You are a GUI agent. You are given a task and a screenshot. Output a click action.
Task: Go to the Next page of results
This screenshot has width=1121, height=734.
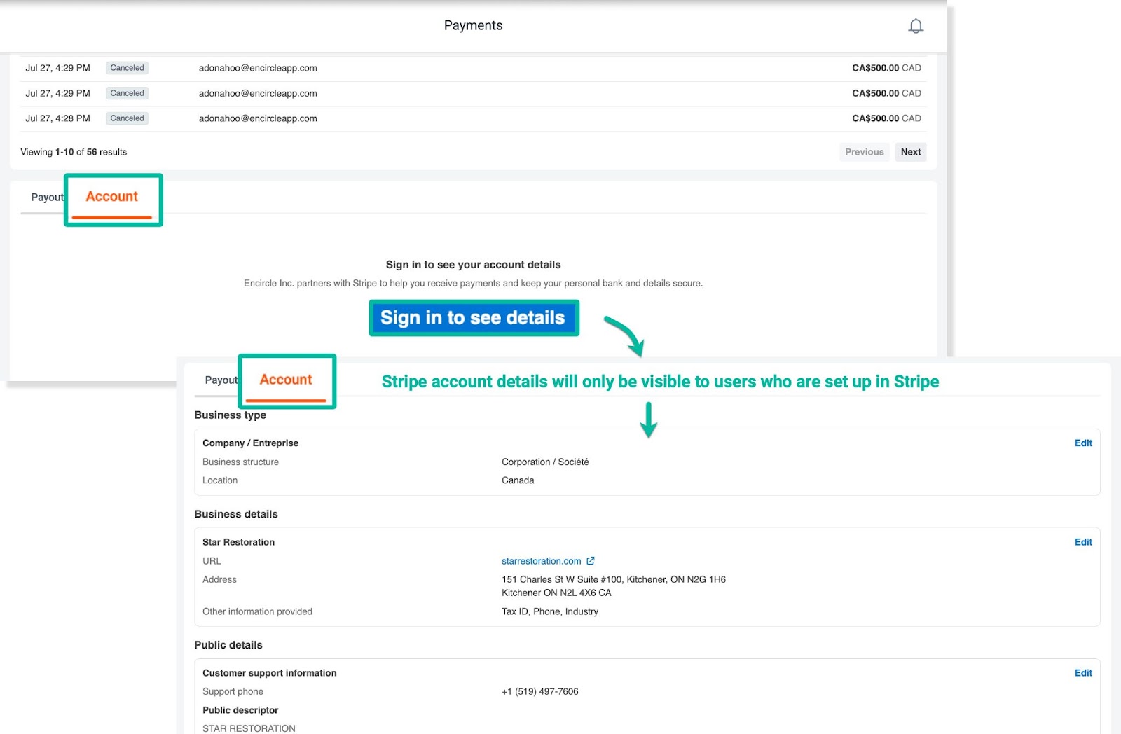(x=910, y=152)
